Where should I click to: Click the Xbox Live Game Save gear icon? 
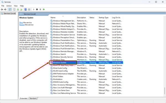[x=51, y=90]
